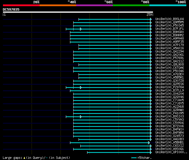The width and height of the screenshot is (189, 160).
Task: Open UniRef100_C5YVH3 label
Action: [170, 120]
